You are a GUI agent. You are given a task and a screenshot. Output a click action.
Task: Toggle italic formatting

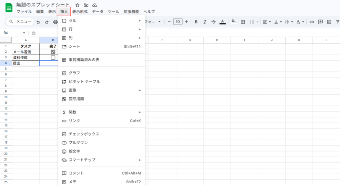(x=205, y=22)
